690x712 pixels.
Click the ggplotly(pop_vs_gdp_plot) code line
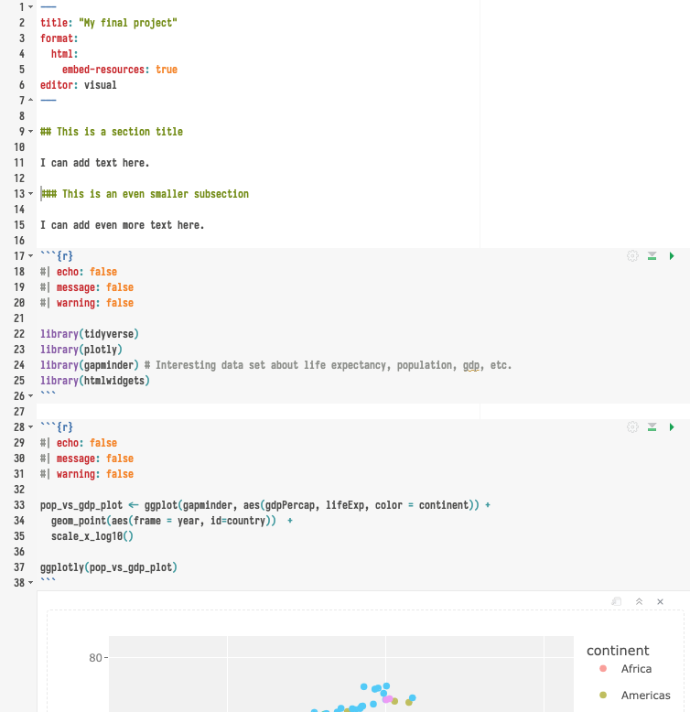click(108, 567)
